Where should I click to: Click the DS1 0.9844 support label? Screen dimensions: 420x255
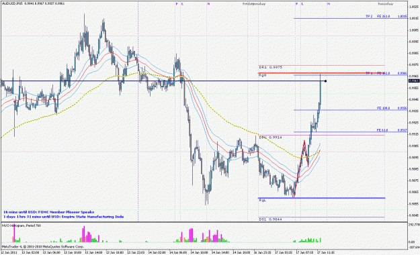271,219
